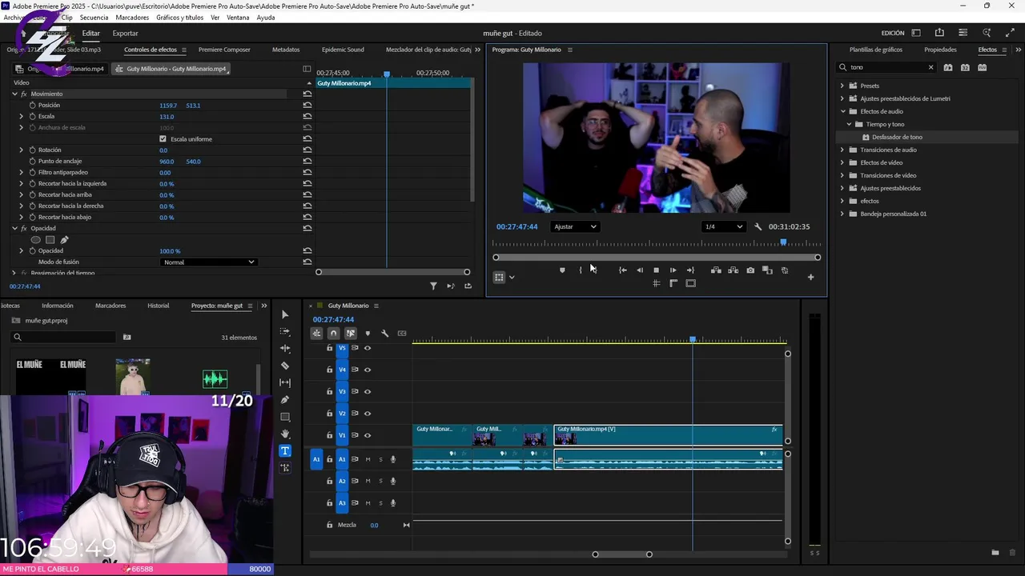Open Gráficos y títulos menu
The width and height of the screenshot is (1025, 576).
[179, 18]
